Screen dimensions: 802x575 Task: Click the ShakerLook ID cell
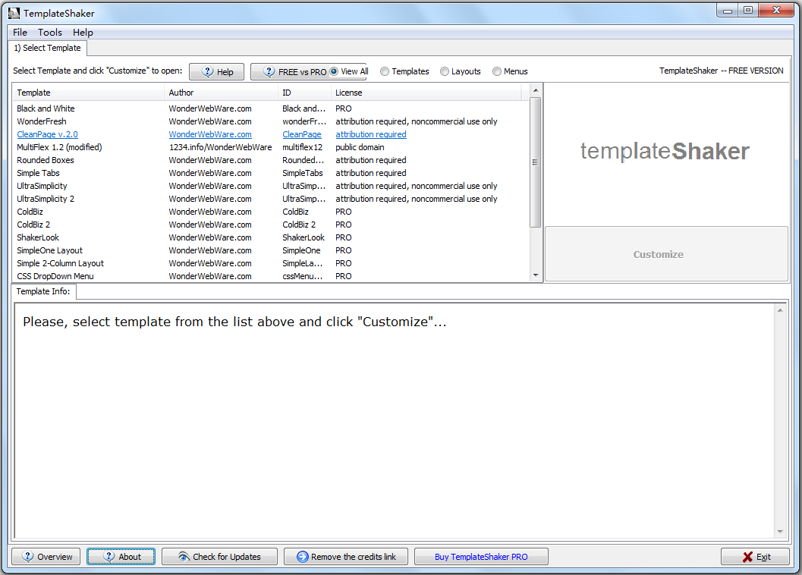pyautogui.click(x=304, y=237)
